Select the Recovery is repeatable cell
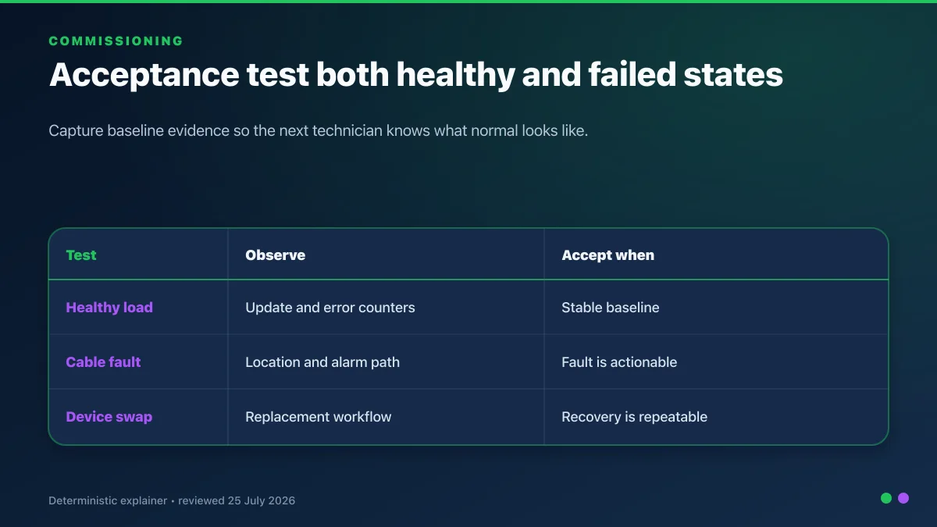 [634, 417]
